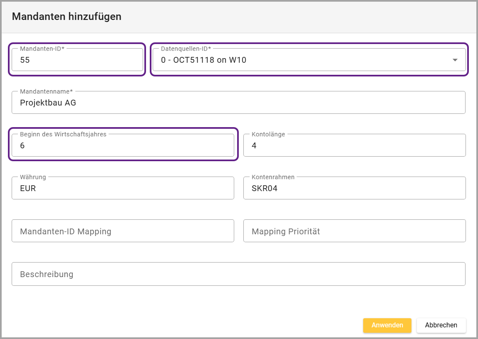The height and width of the screenshot is (339, 478).
Task: Focus the Mandanten-ID field containing 55
Action: 77,60
